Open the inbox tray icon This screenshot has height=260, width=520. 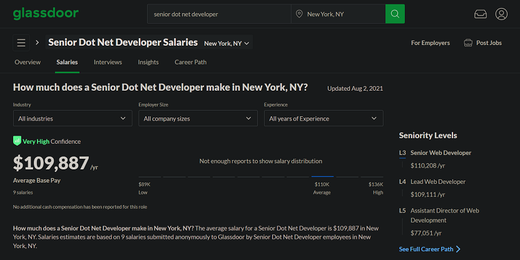tap(480, 14)
